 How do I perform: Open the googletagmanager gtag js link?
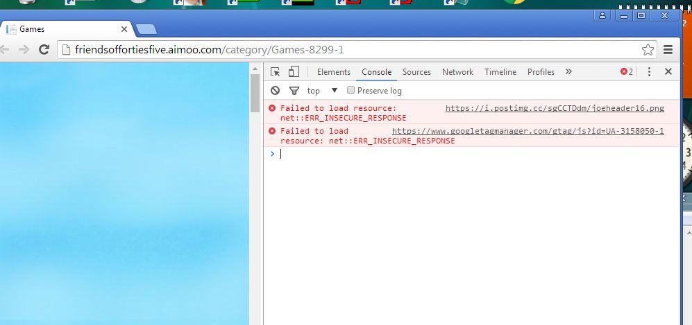tap(528, 131)
